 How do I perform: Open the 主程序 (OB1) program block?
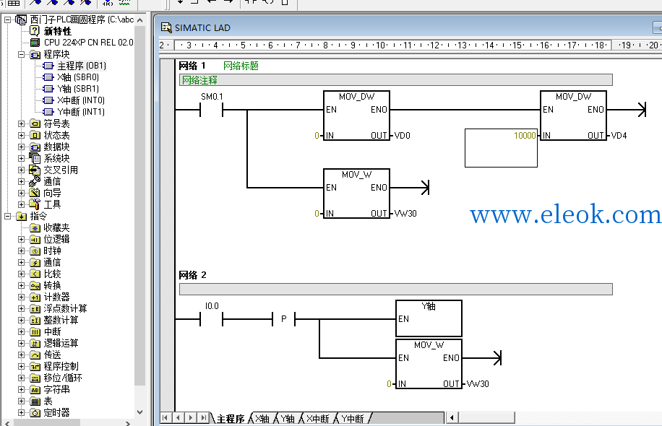pyautogui.click(x=82, y=66)
